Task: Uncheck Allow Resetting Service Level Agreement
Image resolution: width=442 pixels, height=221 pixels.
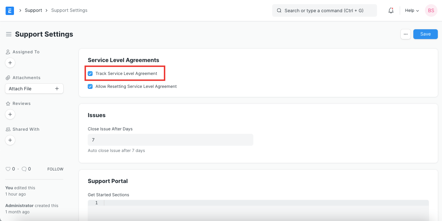Action: coord(90,86)
